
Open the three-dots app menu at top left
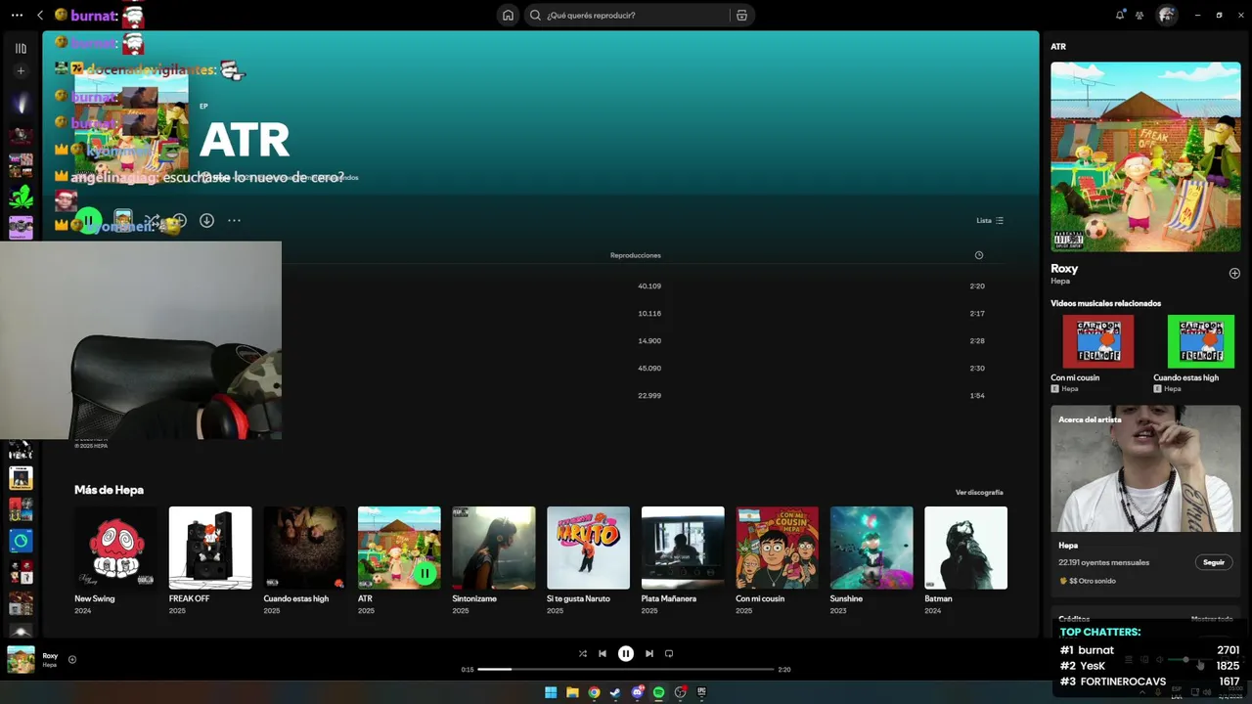point(17,15)
